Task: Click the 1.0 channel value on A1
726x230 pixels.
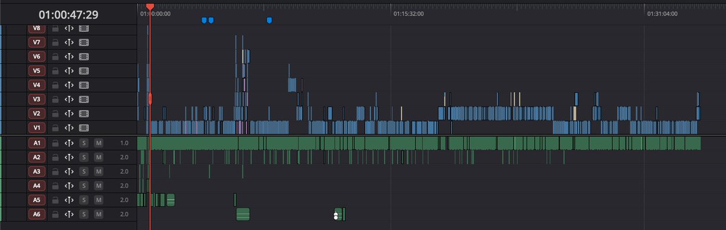Action: click(124, 143)
